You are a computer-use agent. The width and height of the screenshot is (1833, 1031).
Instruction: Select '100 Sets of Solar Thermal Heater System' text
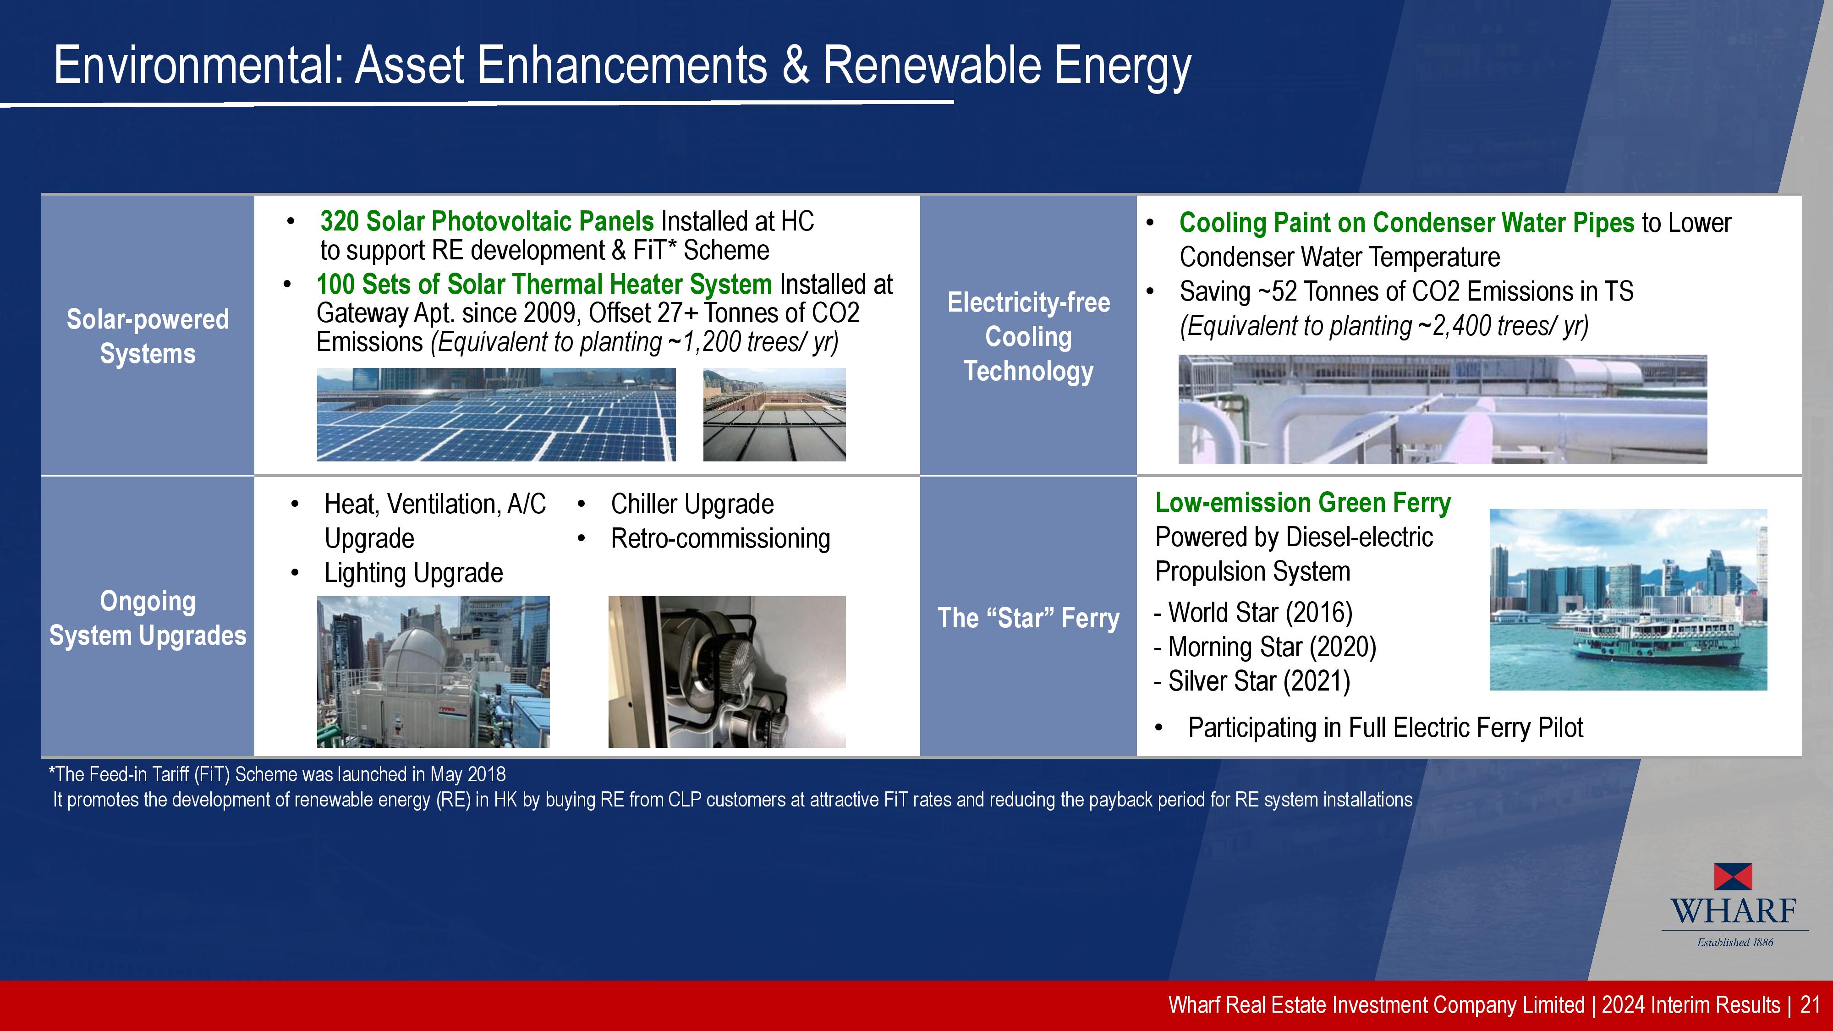(544, 285)
